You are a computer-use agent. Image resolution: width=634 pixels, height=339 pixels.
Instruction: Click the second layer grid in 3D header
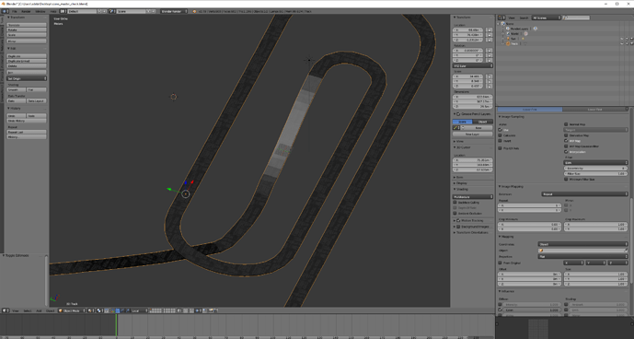pyautogui.click(x=170, y=310)
